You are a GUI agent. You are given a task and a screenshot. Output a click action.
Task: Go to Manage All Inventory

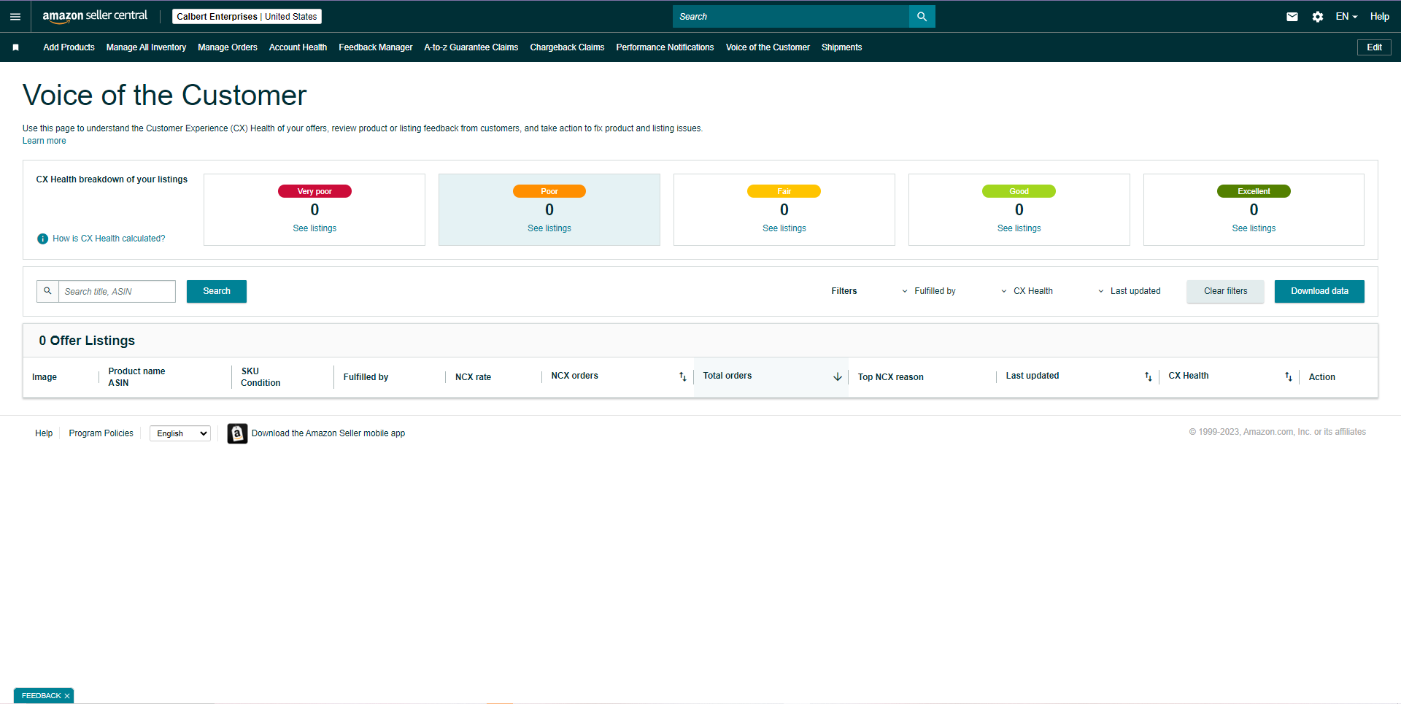(146, 47)
